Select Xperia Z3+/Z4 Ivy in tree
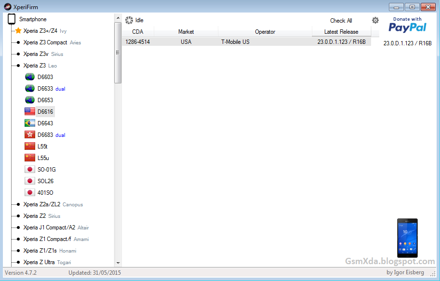The height and width of the screenshot is (281, 440). pos(45,31)
